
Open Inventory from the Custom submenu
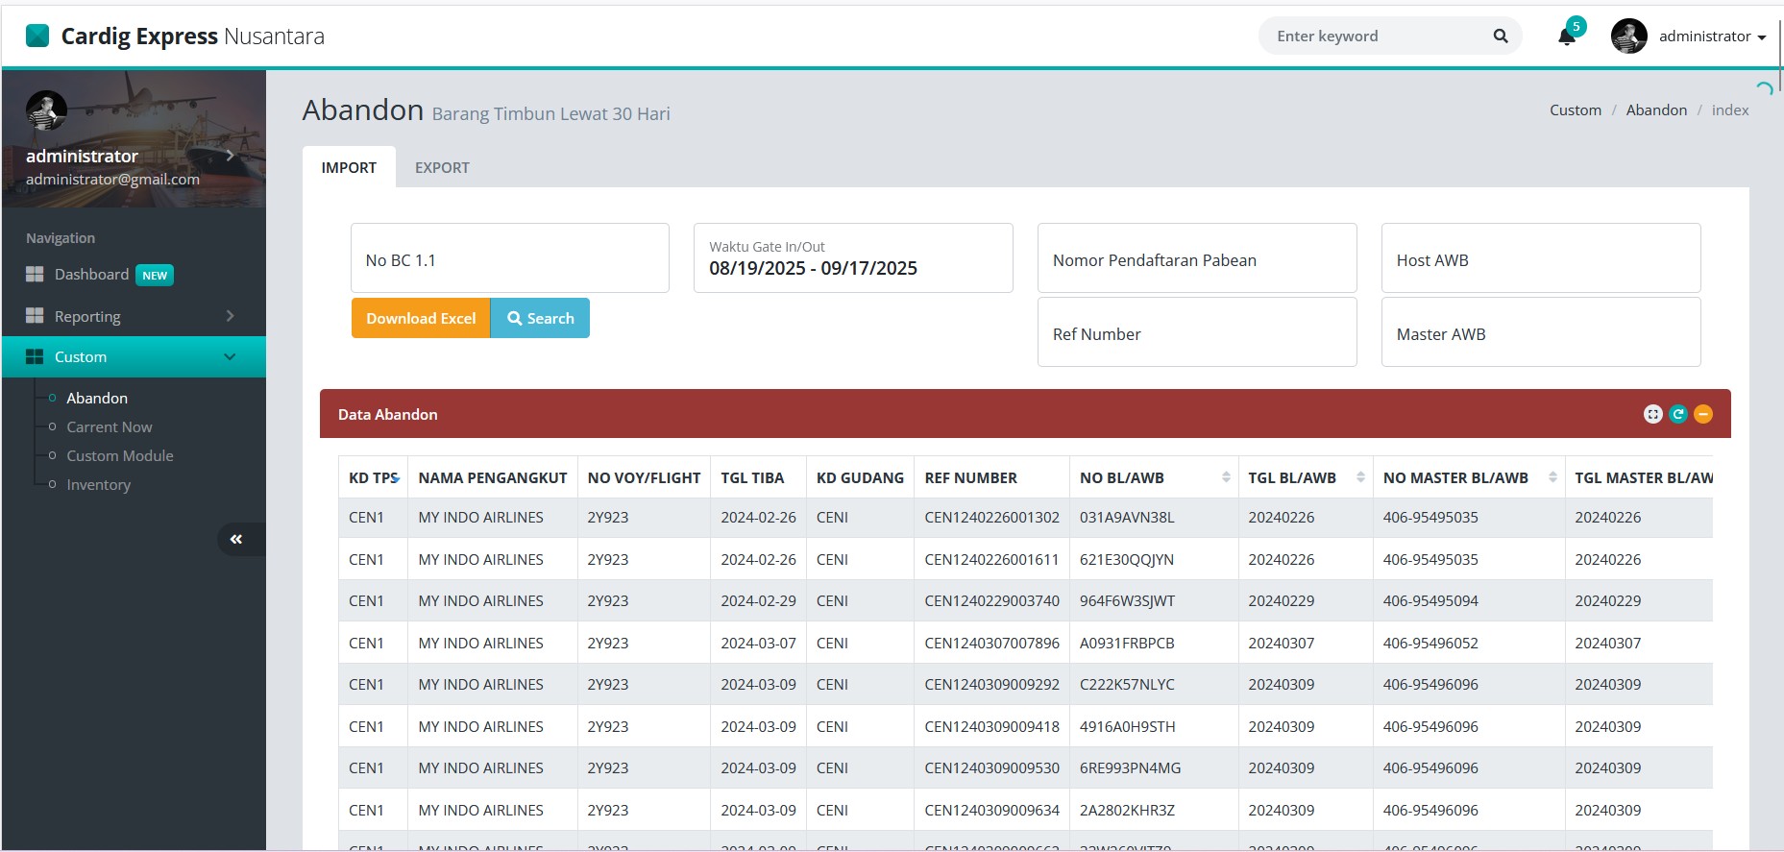point(98,485)
